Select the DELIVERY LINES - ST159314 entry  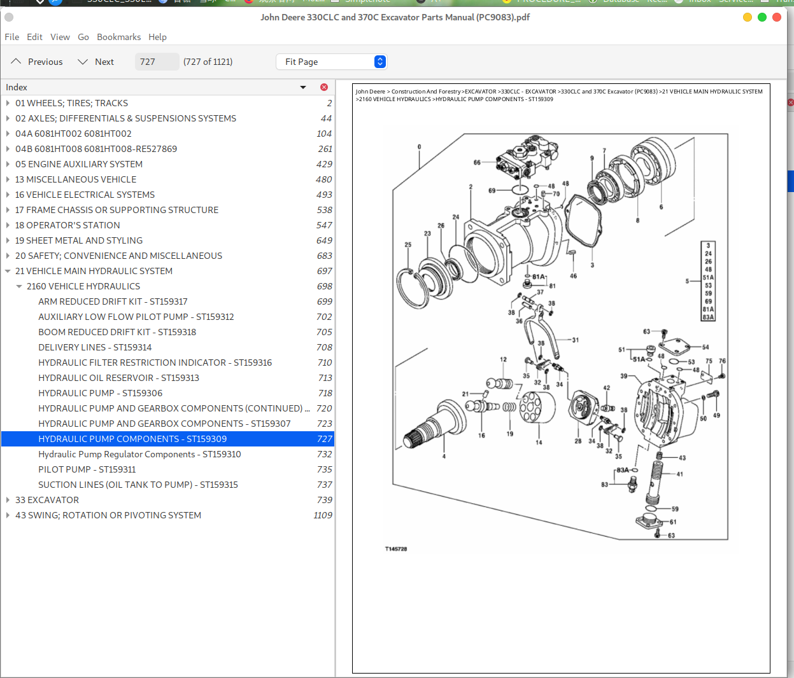tap(94, 347)
